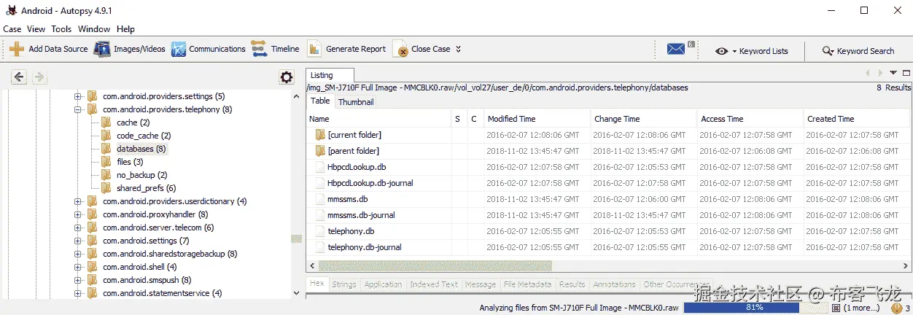Click the cache folder icon in tree
The height and width of the screenshot is (315, 913).
pyautogui.click(x=106, y=122)
